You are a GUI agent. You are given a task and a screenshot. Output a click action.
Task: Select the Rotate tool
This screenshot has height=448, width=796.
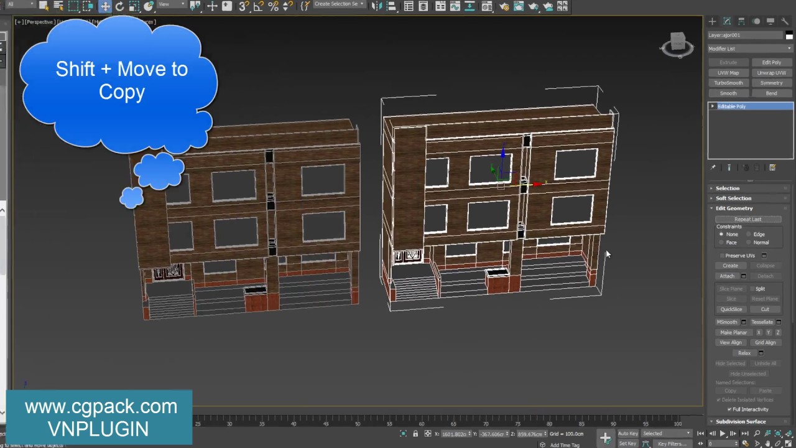[x=119, y=6]
